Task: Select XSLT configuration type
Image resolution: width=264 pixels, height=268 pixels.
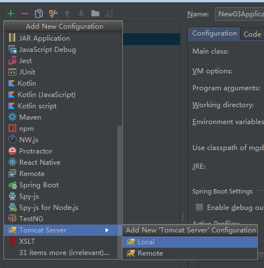Action: point(61,241)
